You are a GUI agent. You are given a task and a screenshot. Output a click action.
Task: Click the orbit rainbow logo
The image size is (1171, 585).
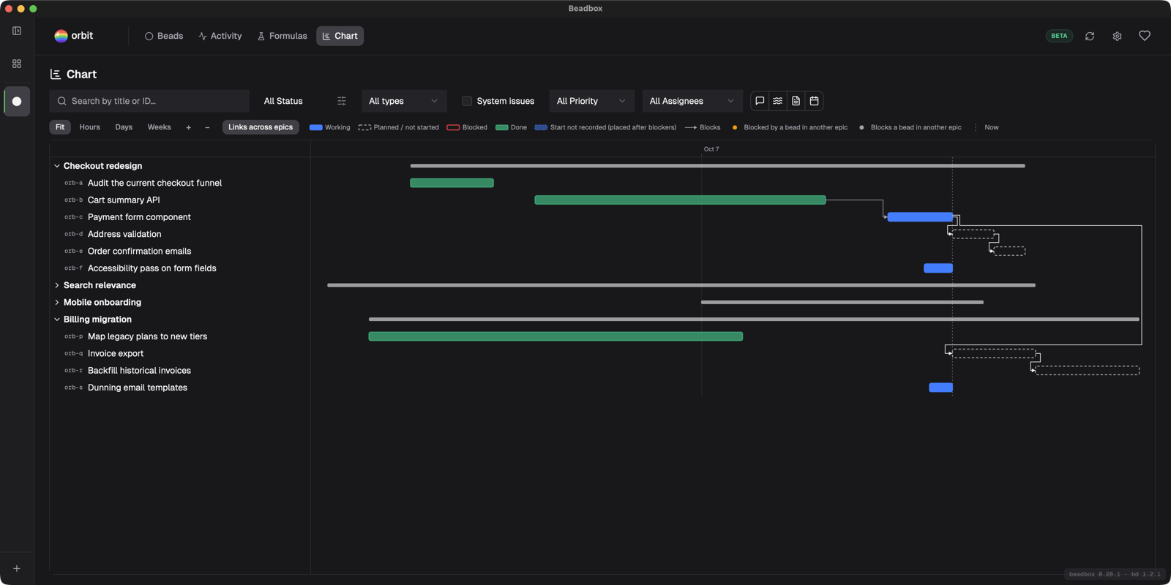click(x=61, y=36)
